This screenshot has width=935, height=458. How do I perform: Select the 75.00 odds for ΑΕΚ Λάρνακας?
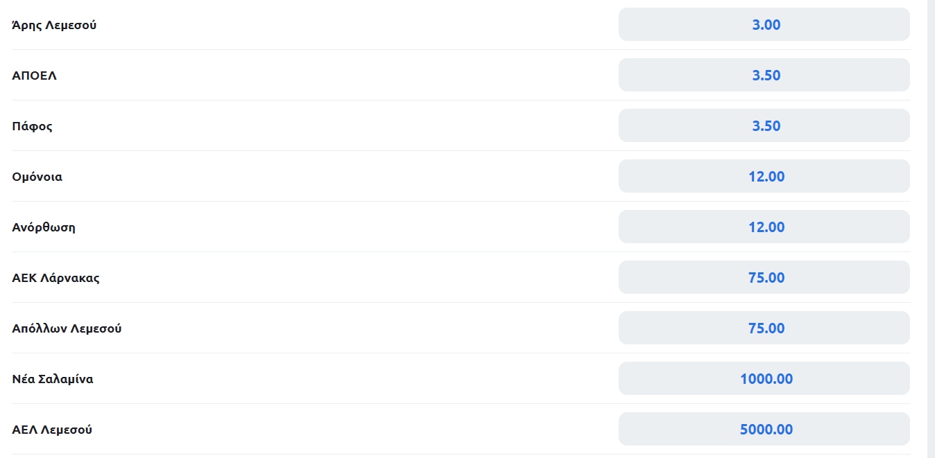(x=764, y=278)
